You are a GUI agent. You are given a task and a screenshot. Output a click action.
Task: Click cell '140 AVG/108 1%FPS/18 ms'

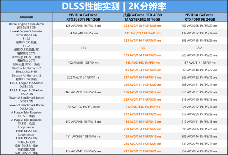(x=83, y=122)
